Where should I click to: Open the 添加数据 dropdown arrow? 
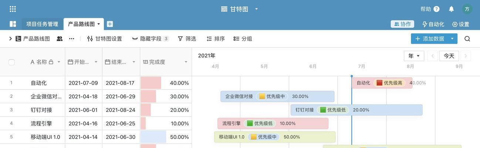[x=452, y=38]
